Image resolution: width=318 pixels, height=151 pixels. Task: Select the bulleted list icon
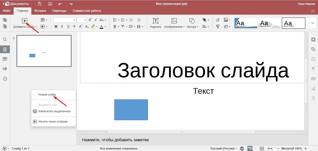tap(114, 20)
